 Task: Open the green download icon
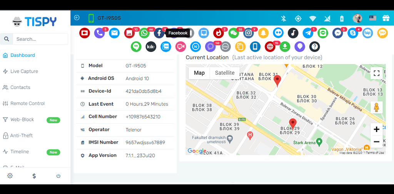pos(285,47)
